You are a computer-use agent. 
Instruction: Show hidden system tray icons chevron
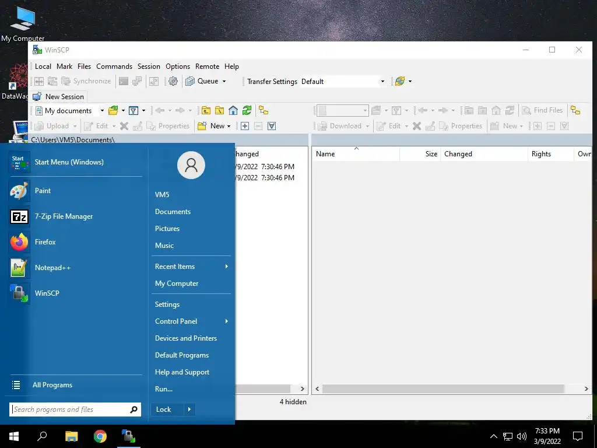493,436
